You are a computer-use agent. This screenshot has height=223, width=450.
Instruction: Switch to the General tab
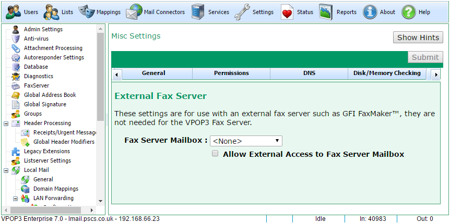153,73
